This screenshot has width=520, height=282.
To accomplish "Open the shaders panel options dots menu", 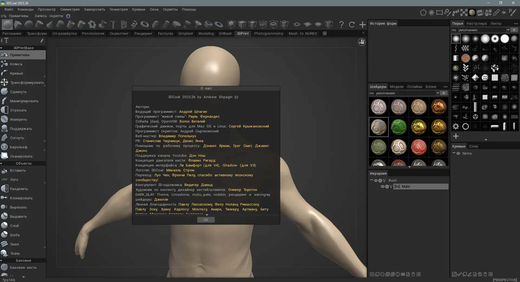I will click(x=446, y=87).
